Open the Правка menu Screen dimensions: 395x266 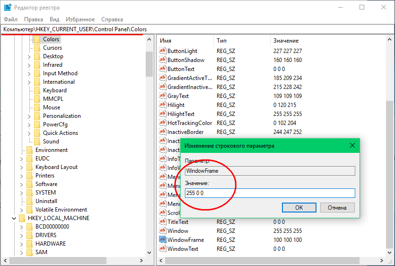point(34,19)
